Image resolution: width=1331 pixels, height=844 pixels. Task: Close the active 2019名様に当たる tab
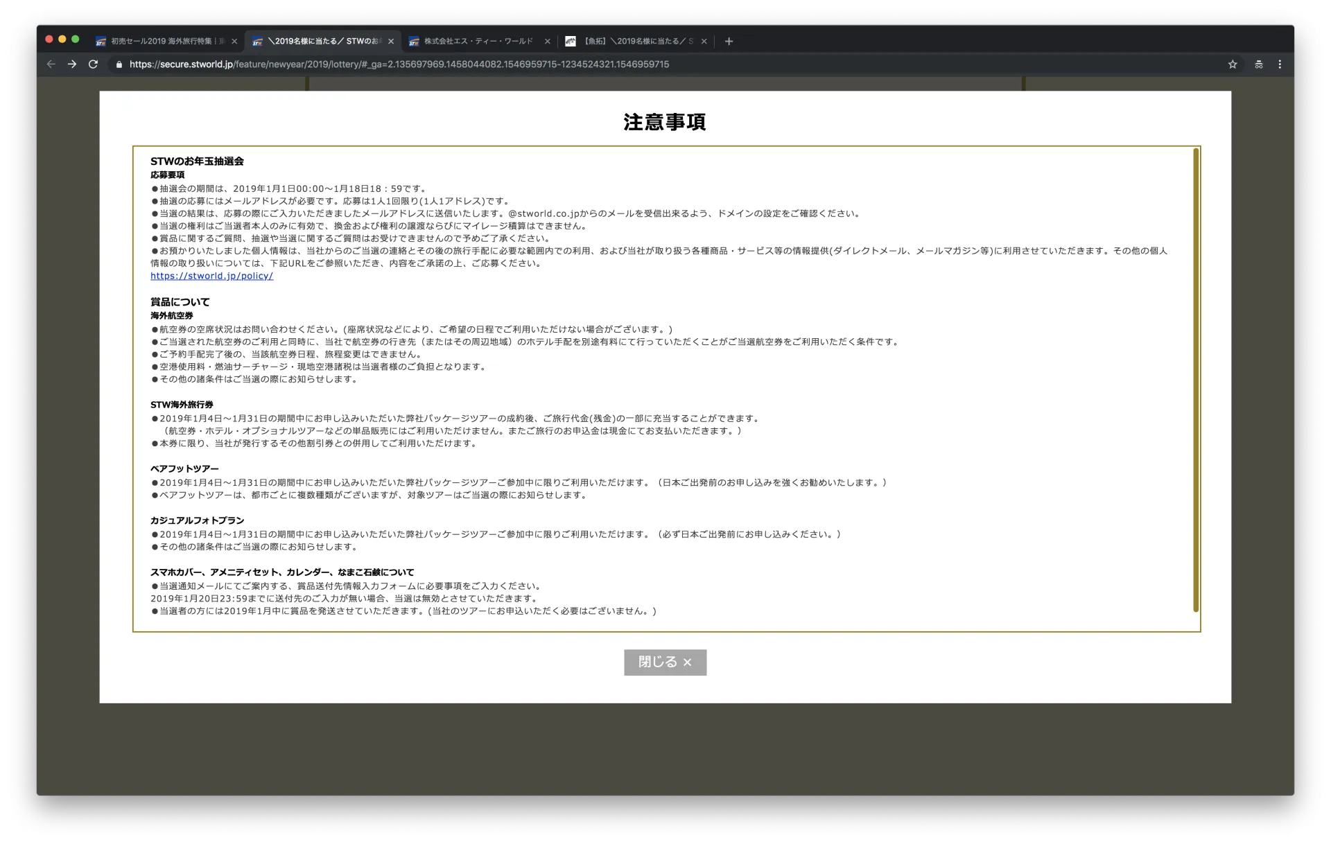pos(391,42)
